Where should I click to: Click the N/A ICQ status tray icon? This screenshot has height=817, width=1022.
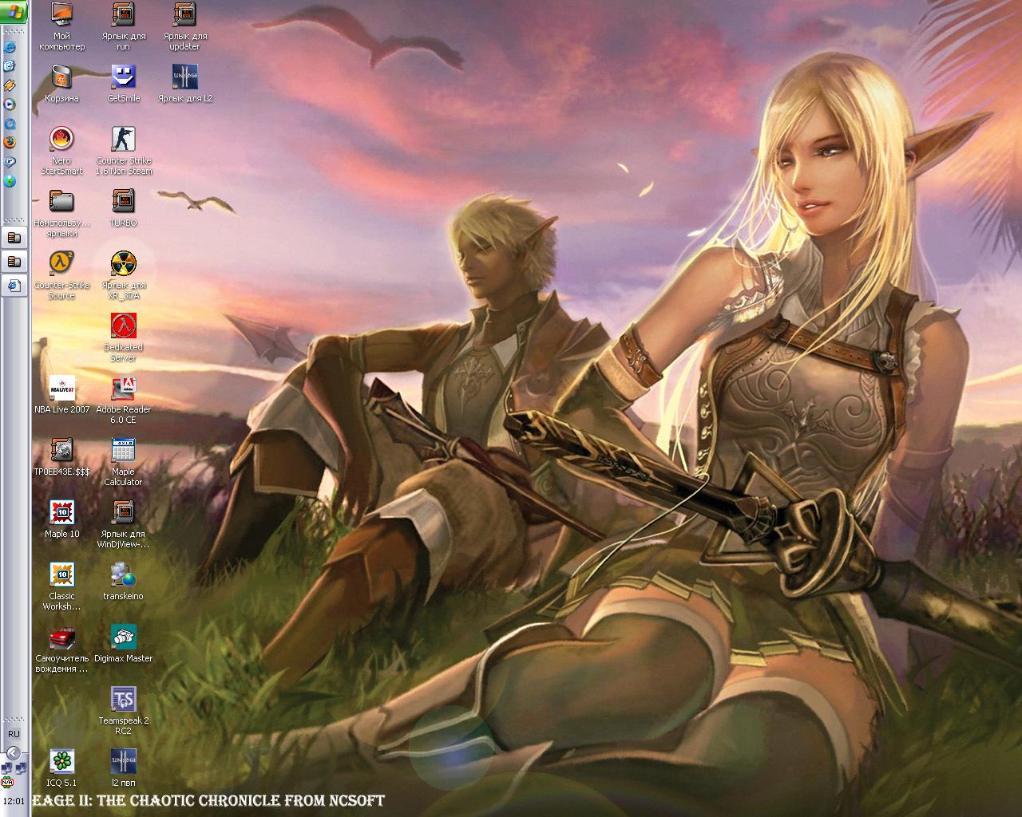[x=7, y=782]
